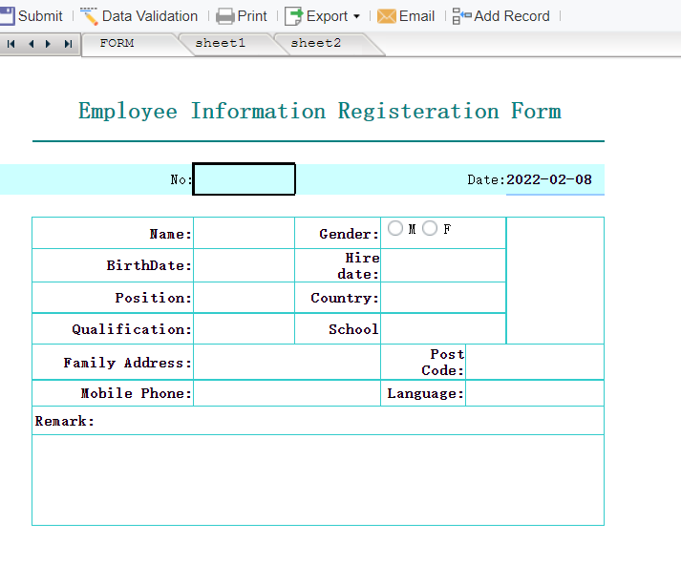
Task: Click the Print button label
Action: [x=252, y=16]
